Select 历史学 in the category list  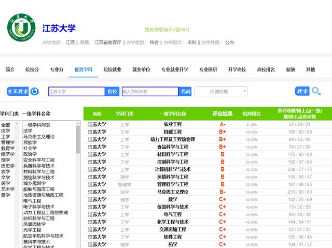tap(8, 166)
